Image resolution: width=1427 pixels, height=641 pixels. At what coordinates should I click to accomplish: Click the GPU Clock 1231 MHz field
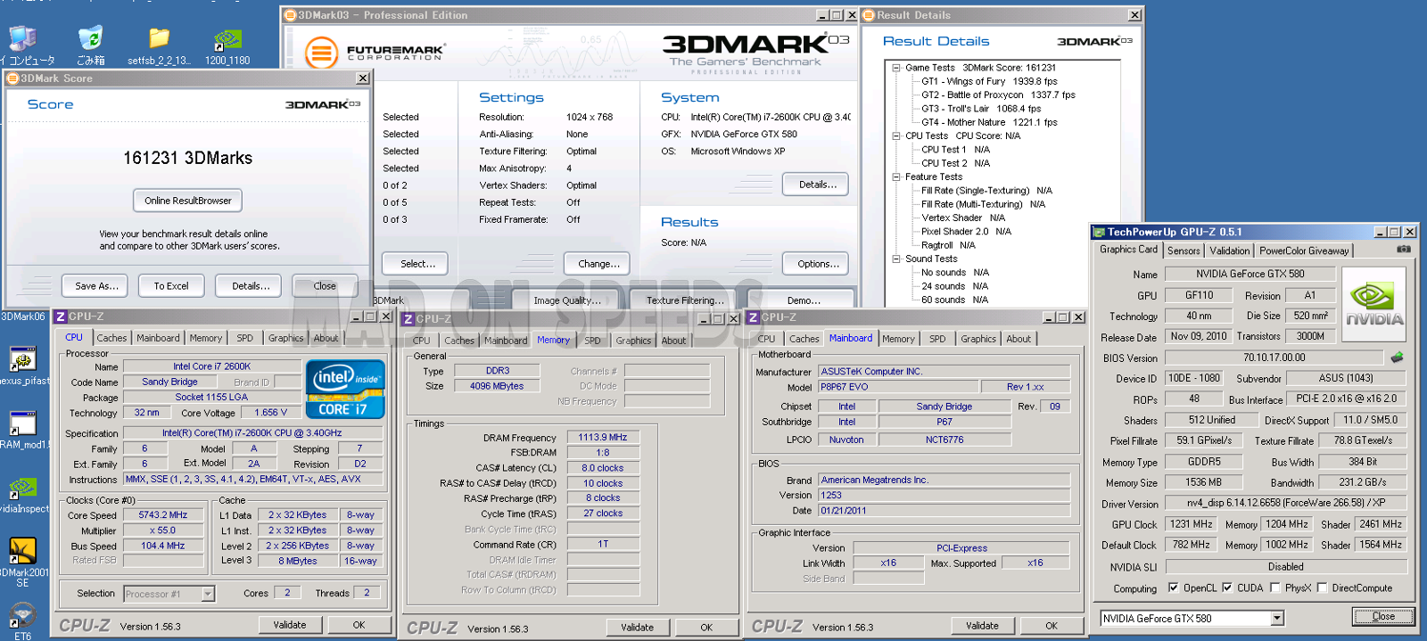click(x=1192, y=524)
